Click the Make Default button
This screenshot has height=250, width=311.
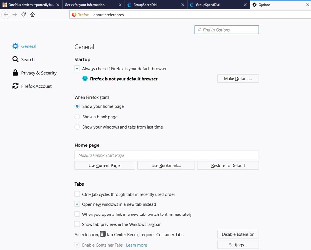coord(238,79)
